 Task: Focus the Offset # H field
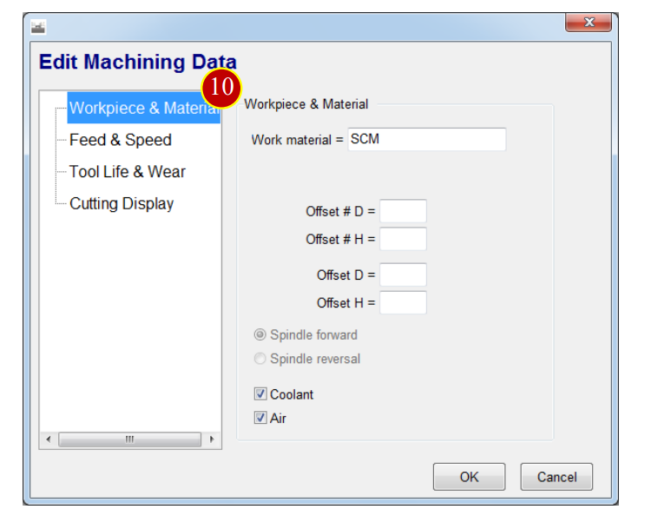pyautogui.click(x=403, y=239)
